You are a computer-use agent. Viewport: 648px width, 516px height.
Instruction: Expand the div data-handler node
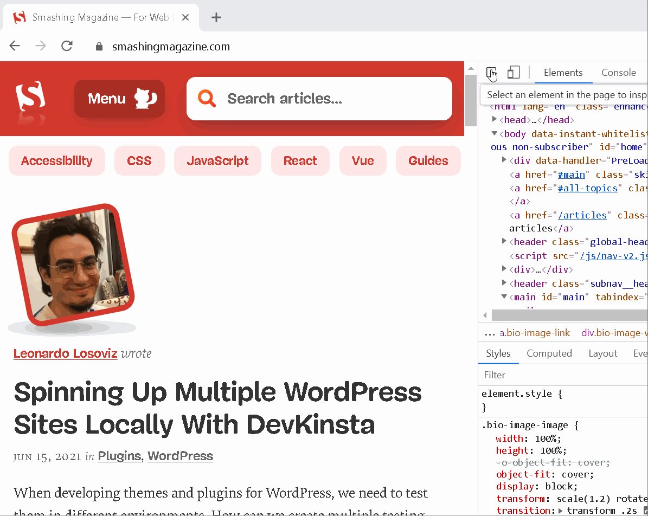pos(504,160)
